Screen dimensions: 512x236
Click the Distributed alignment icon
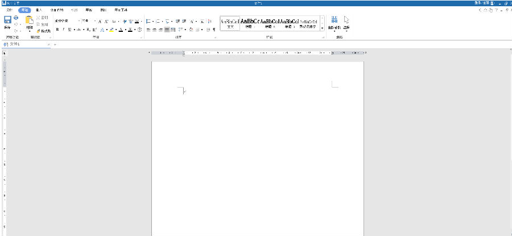(x=173, y=30)
